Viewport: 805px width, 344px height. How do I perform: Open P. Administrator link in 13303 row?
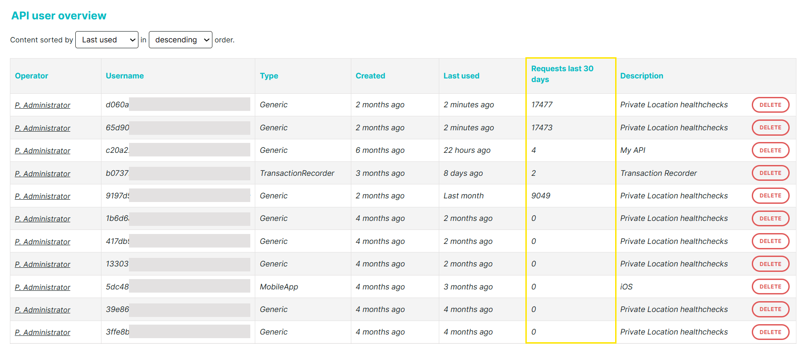pyautogui.click(x=42, y=264)
